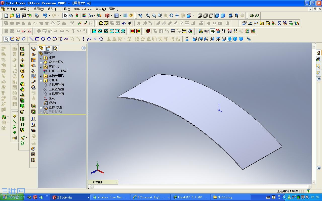
Task: Switch to the FlashFXP taskbar button
Action: point(191,197)
